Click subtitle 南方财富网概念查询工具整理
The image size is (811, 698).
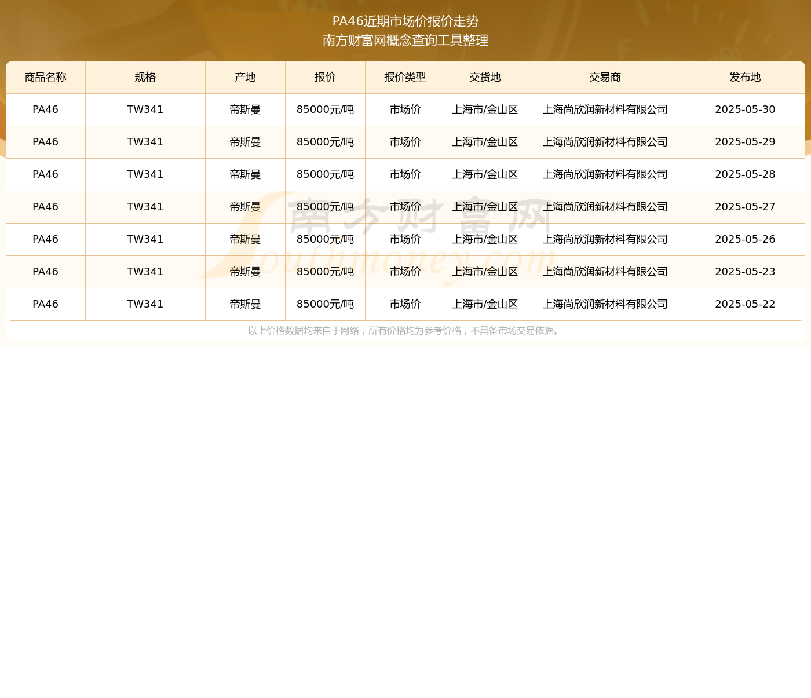tap(405, 41)
